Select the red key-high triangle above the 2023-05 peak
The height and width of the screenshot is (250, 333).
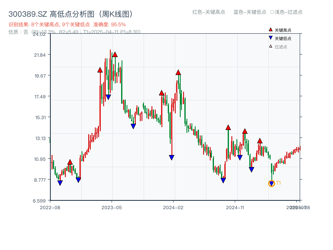pyautogui.click(x=115, y=54)
